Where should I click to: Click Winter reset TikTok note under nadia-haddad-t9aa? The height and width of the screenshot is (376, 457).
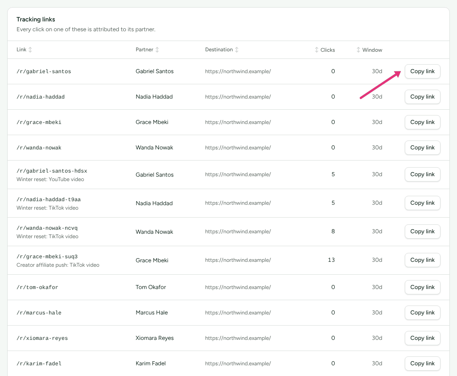click(x=47, y=208)
